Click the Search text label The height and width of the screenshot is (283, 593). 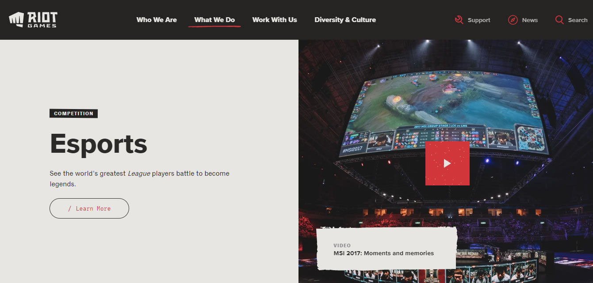pyautogui.click(x=578, y=19)
